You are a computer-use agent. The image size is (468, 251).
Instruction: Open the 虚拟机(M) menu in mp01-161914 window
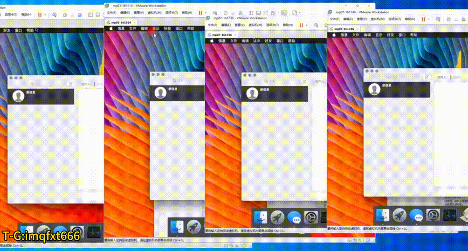pyautogui.click(x=154, y=13)
